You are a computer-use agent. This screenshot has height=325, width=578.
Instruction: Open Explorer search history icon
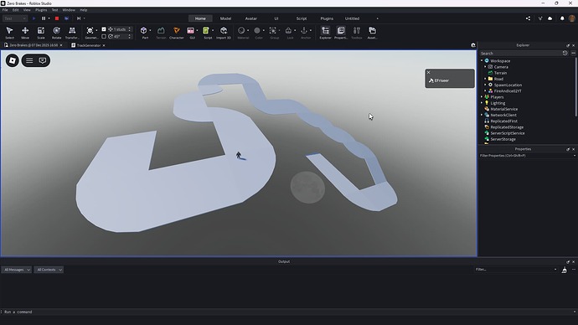pyautogui.click(x=565, y=53)
